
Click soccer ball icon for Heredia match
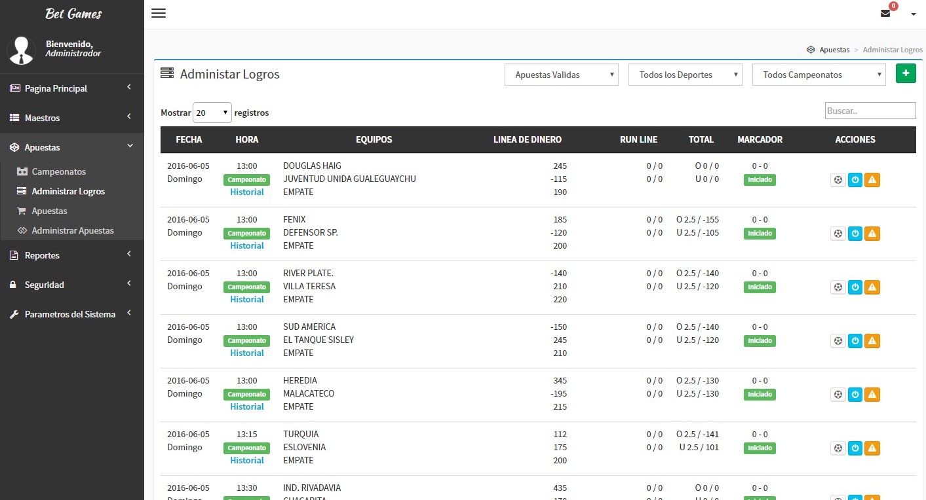click(838, 395)
